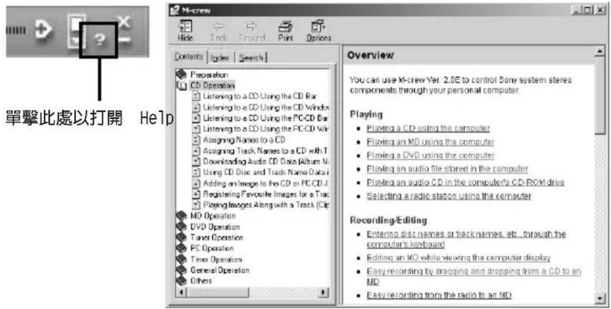Image resolution: width=611 pixels, height=309 pixels.
Task: Click contents pane scroll left arrow
Action: (x=180, y=292)
